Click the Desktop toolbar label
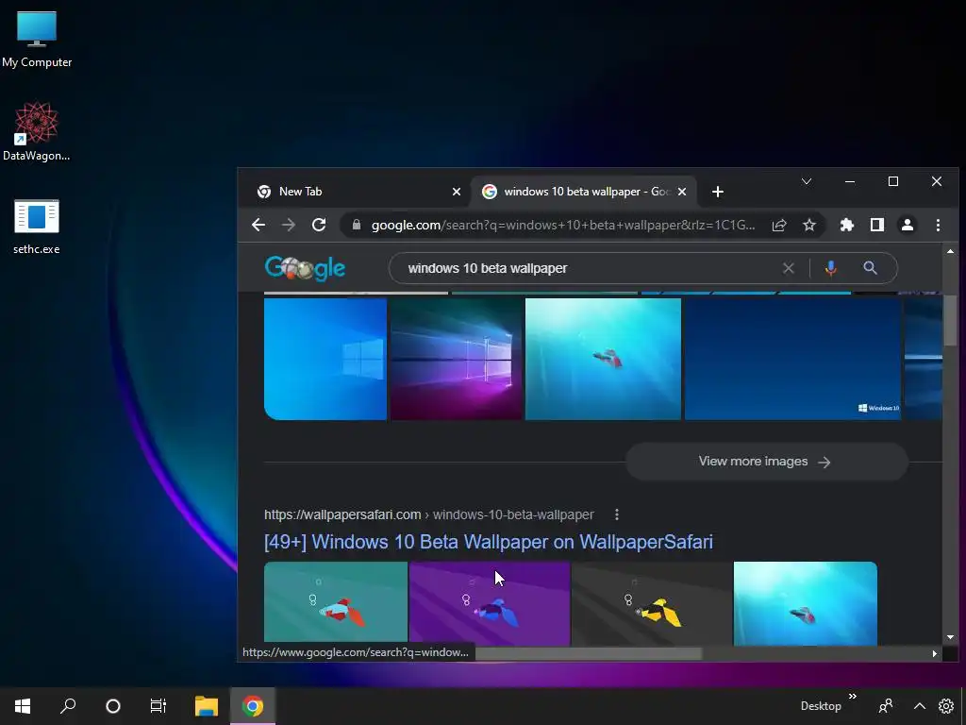 click(821, 706)
